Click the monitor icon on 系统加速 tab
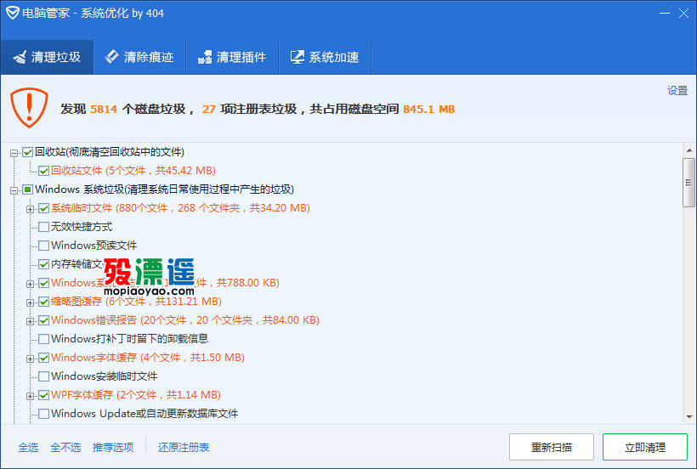 (x=297, y=57)
